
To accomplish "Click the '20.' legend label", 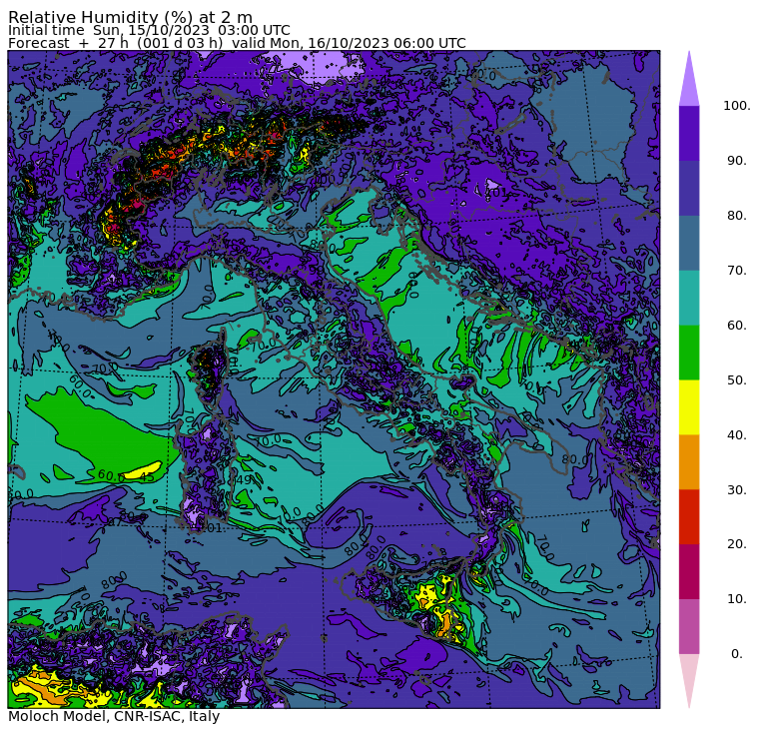I will (736, 544).
